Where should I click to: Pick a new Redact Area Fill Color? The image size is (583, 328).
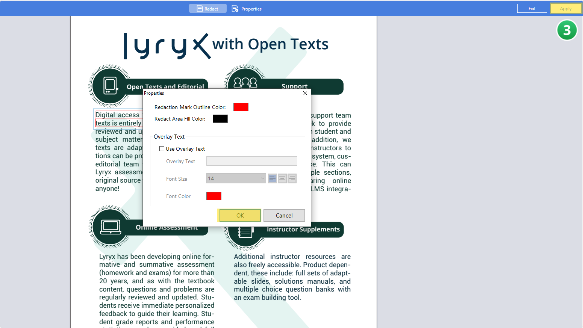(220, 119)
